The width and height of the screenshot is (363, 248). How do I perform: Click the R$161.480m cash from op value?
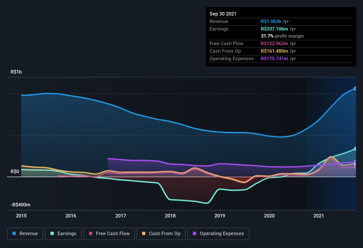coord(274,51)
